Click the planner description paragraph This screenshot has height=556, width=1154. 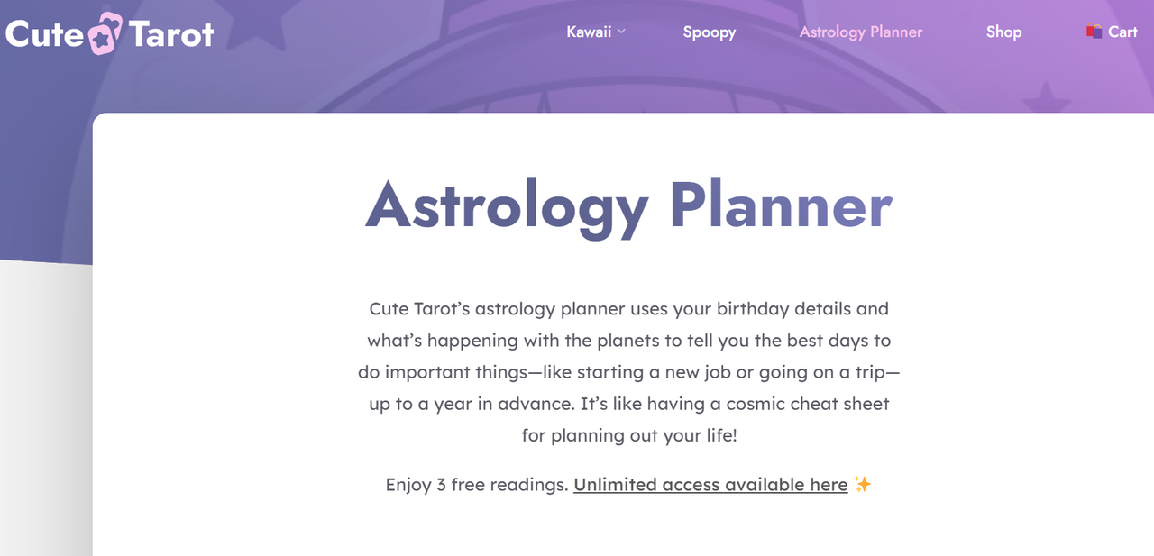click(628, 372)
